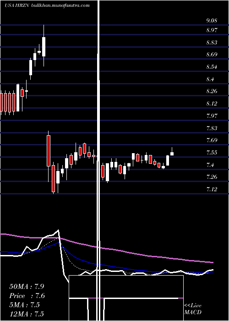Click the 8.12 price axis label
Image resolution: width=229 pixels, height=321 pixels.
[x=212, y=104]
